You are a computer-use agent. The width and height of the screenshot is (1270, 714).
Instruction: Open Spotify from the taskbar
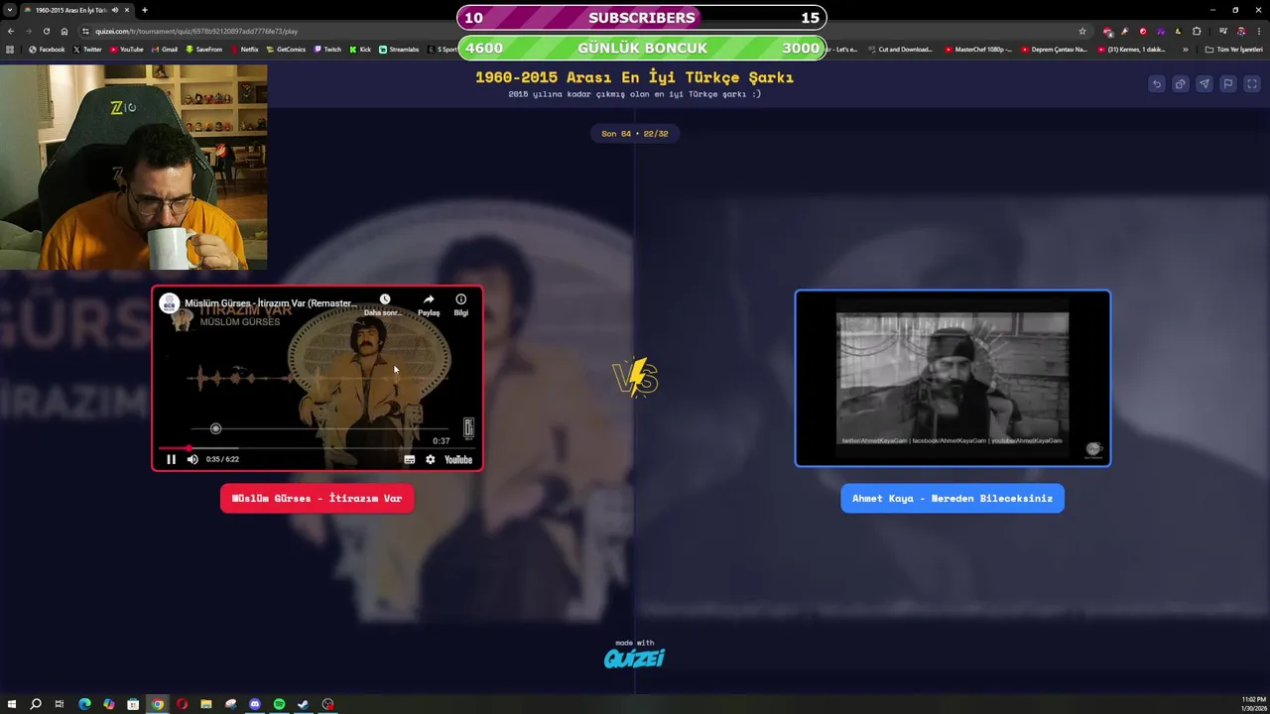point(279,704)
